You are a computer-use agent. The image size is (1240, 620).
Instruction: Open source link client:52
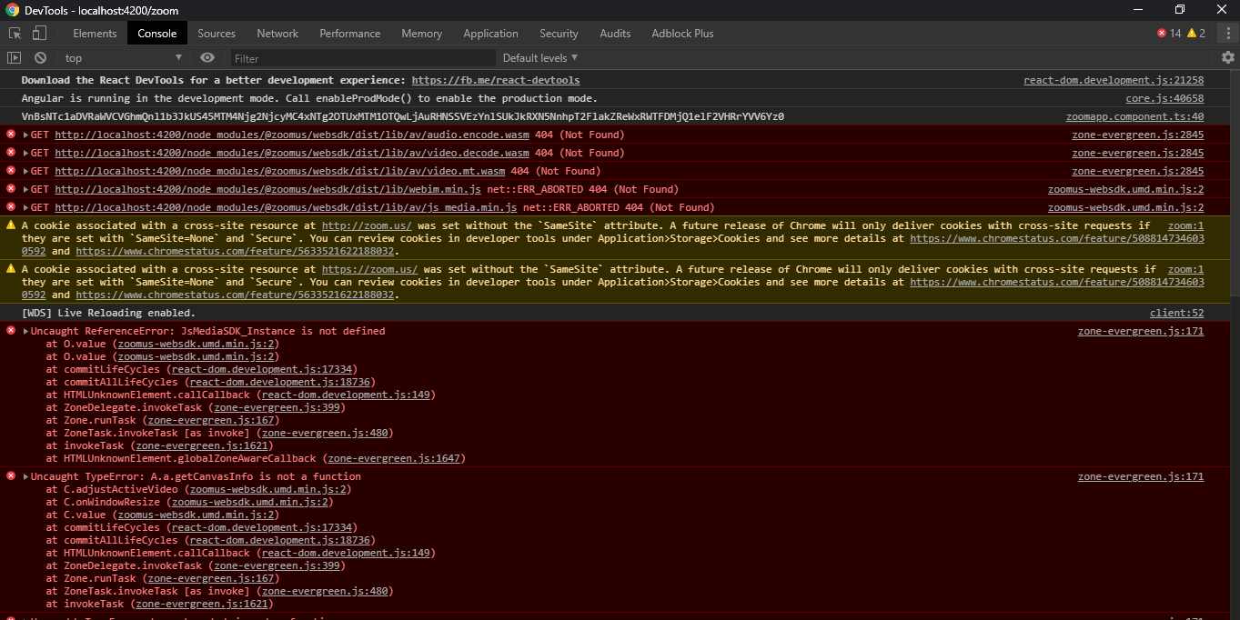pos(1176,313)
